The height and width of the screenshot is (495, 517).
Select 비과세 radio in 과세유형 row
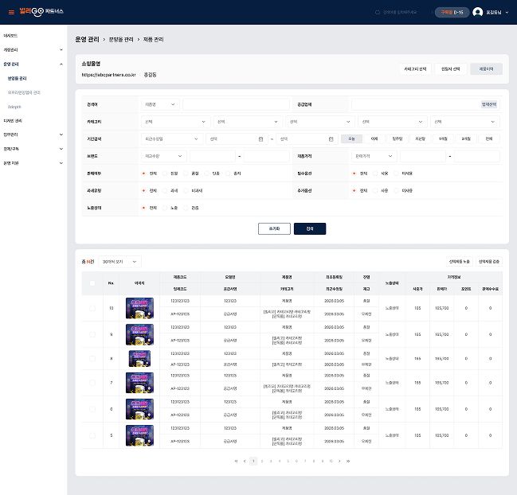pos(186,191)
